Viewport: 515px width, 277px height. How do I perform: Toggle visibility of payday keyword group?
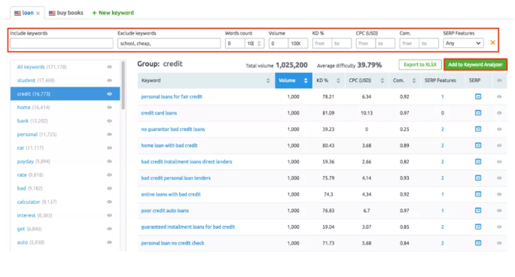(x=109, y=162)
